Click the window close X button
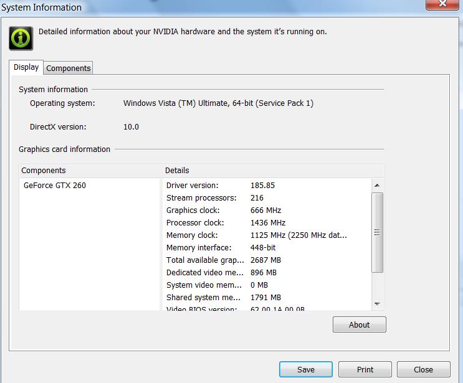 (x=442, y=4)
